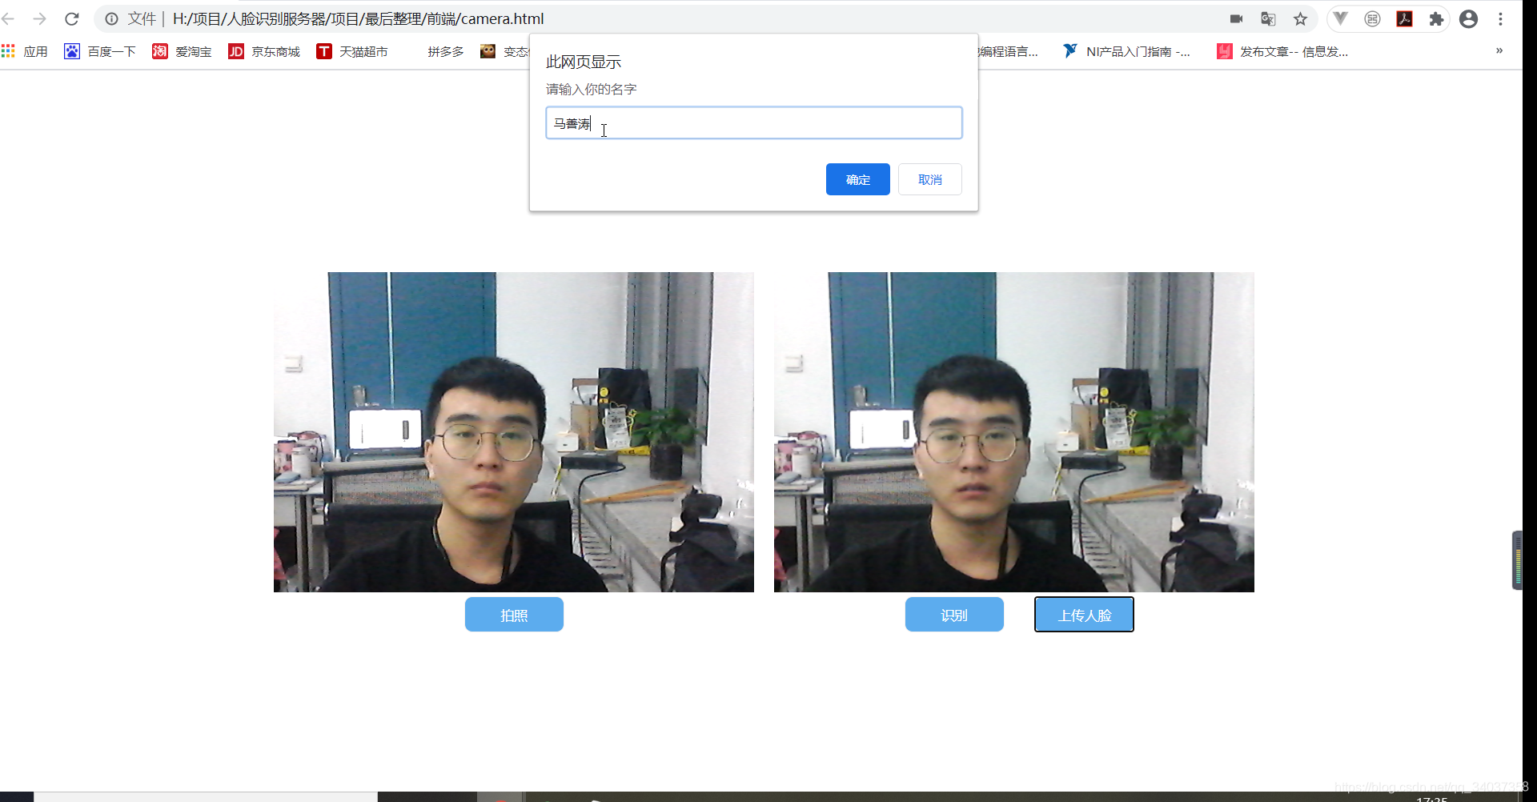Open the V-shaped extension icon

pos(1340,18)
